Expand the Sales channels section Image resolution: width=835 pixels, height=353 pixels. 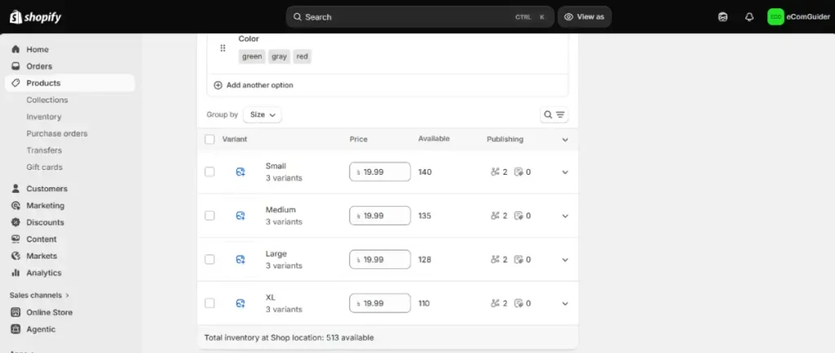39,295
